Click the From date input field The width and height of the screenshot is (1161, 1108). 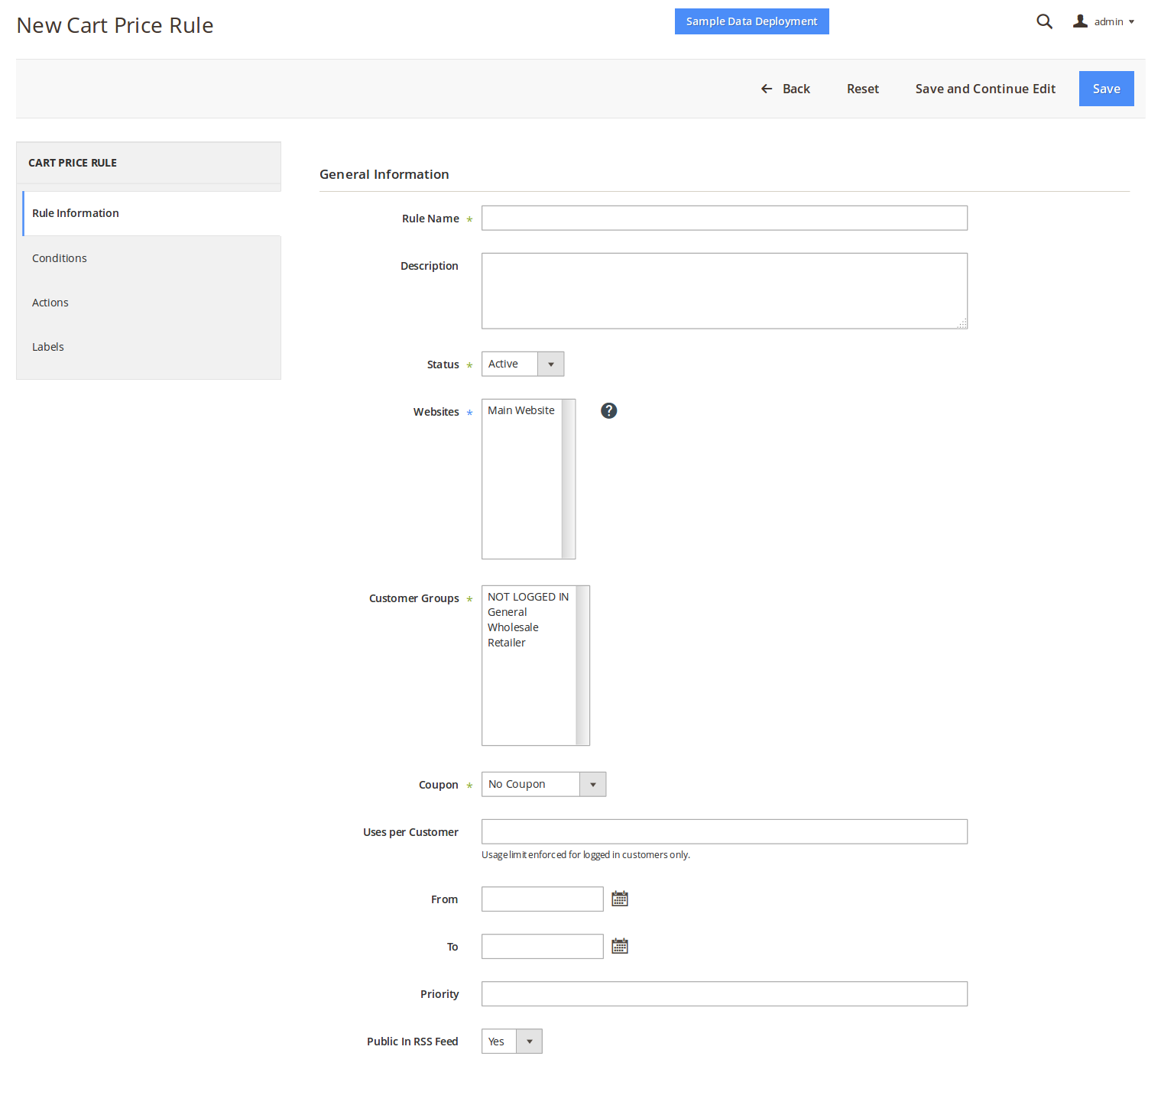coord(542,899)
